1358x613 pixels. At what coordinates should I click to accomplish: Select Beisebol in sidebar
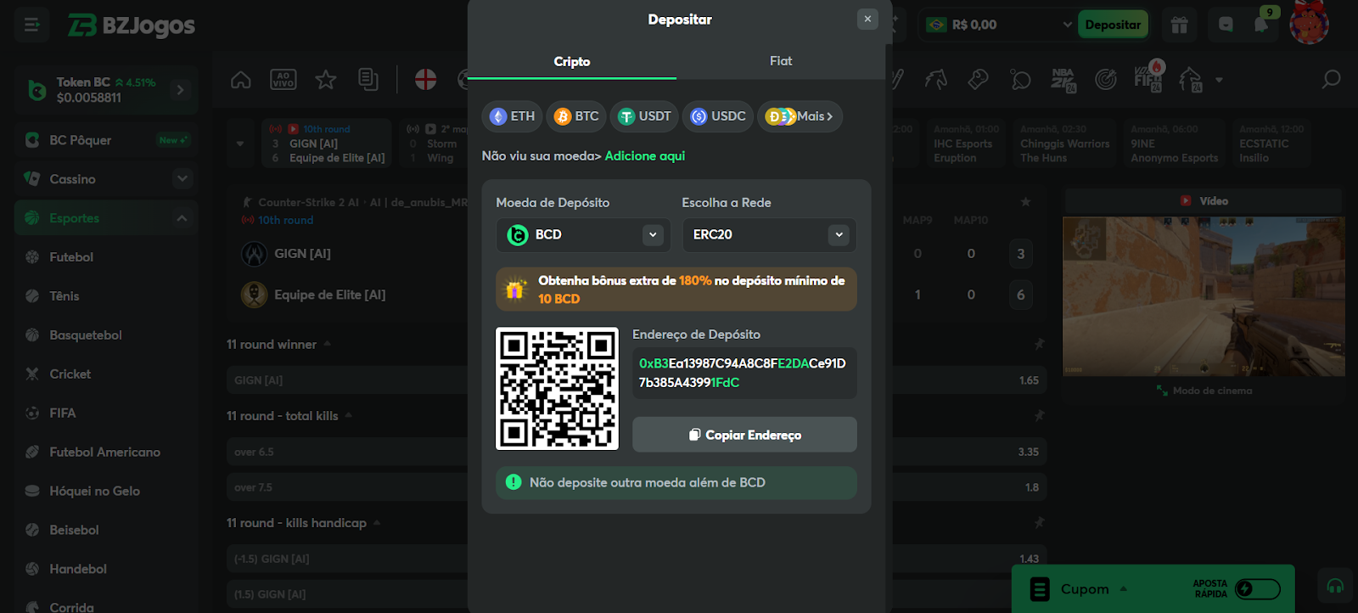pyautogui.click(x=74, y=531)
